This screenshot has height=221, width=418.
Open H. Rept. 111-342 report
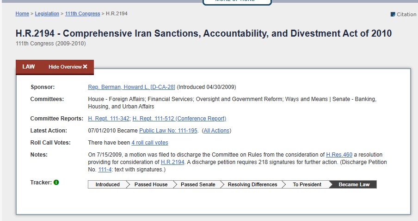(109, 119)
